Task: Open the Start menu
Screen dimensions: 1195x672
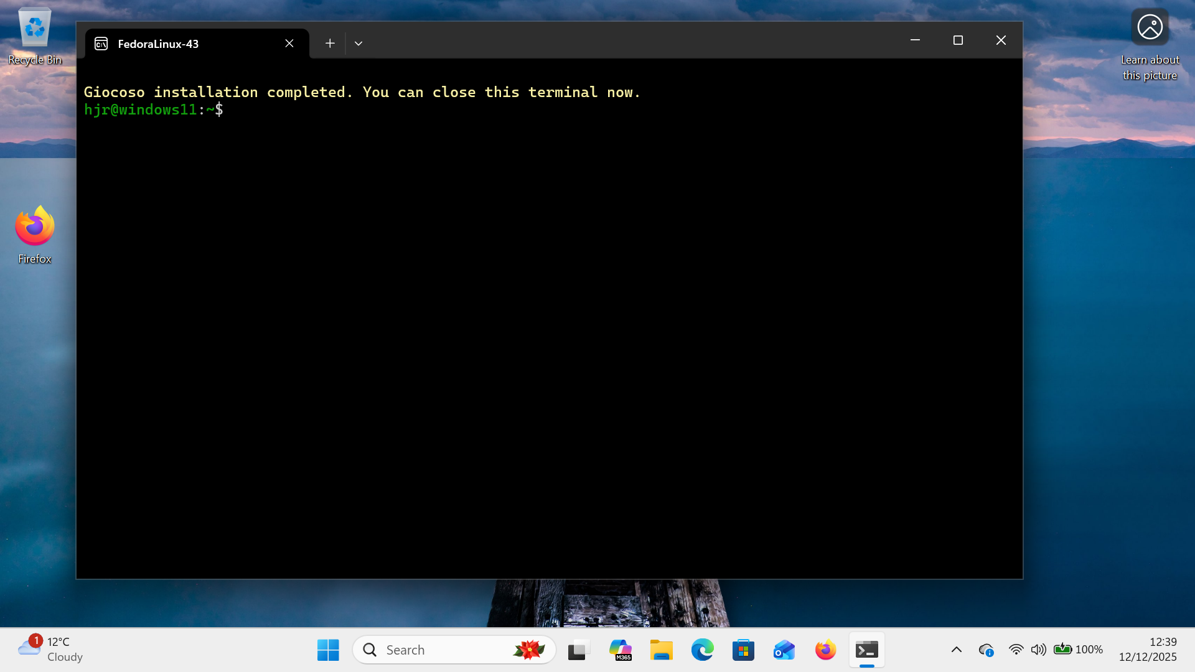Action: tap(328, 649)
